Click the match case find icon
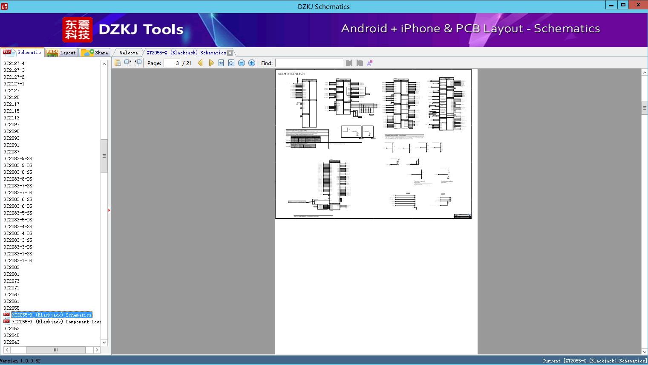Image resolution: width=648 pixels, height=365 pixels. click(370, 63)
